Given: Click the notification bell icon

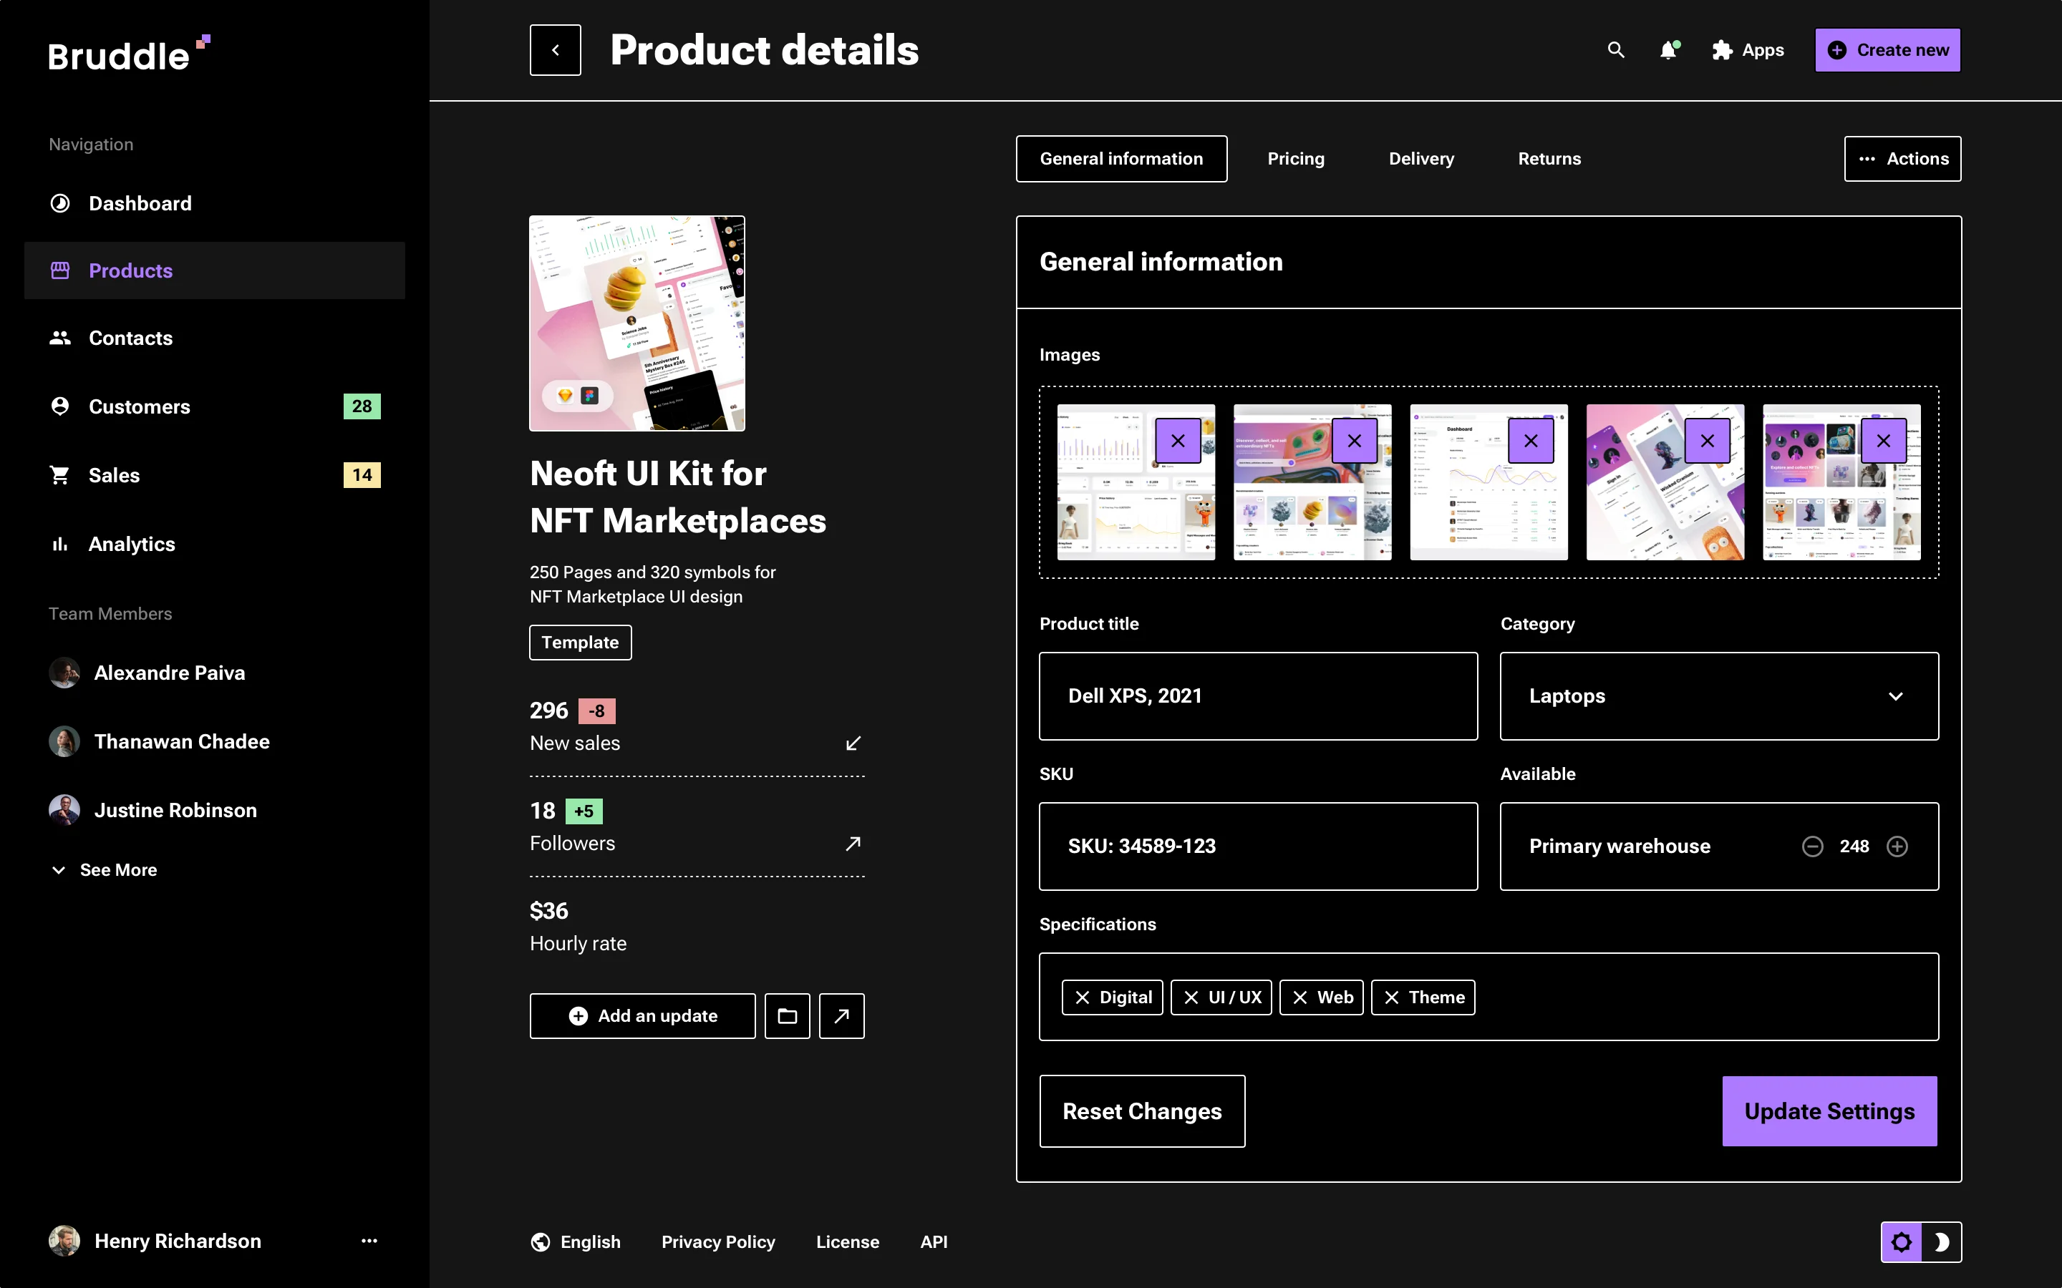Looking at the screenshot, I should point(1668,50).
